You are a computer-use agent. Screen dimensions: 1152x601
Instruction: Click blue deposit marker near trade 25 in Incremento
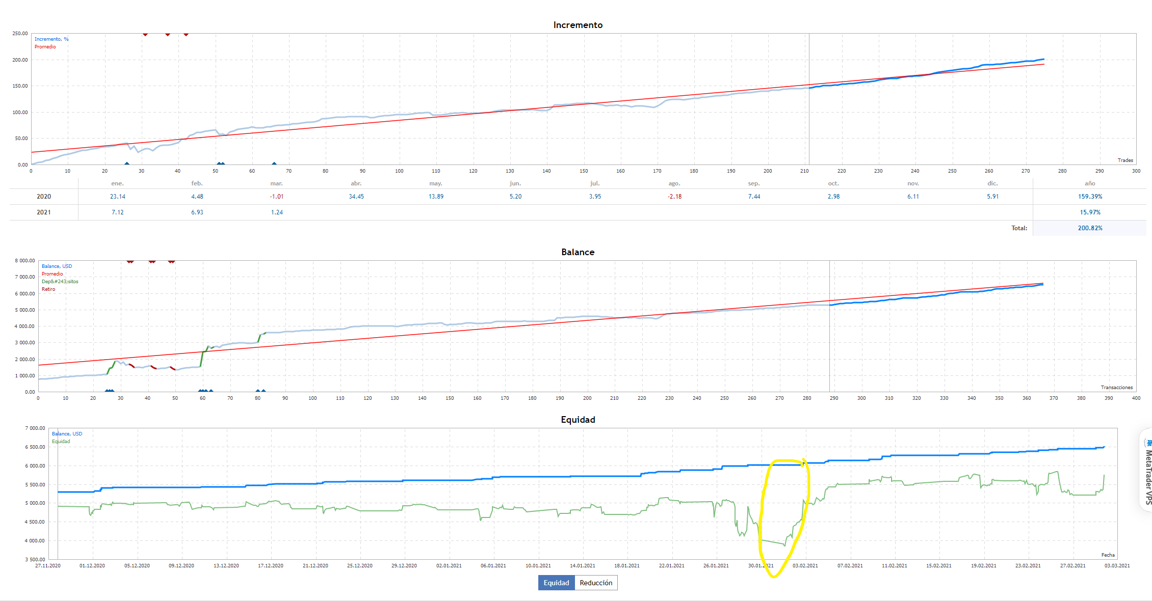(x=127, y=163)
